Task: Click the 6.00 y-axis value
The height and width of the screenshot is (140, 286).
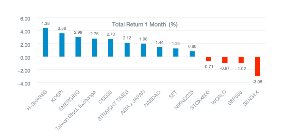Action: click(25, 18)
